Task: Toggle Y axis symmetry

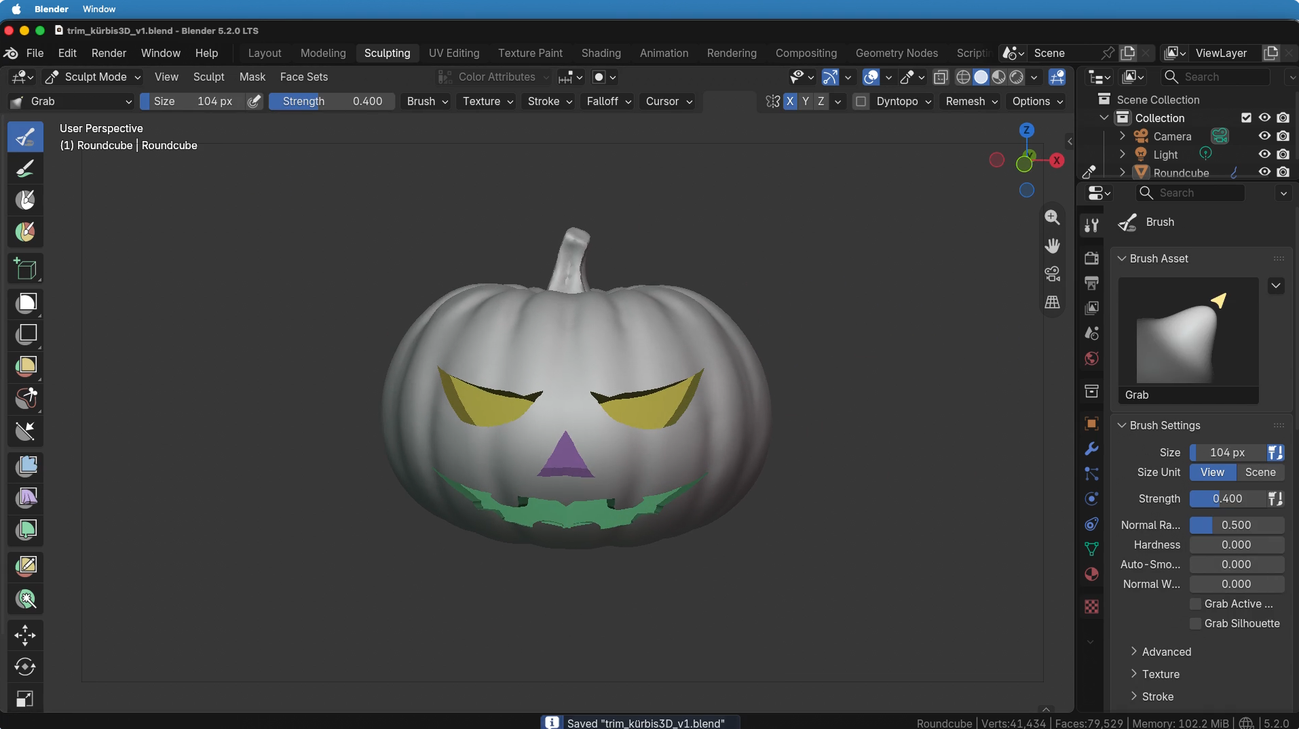Action: click(806, 101)
